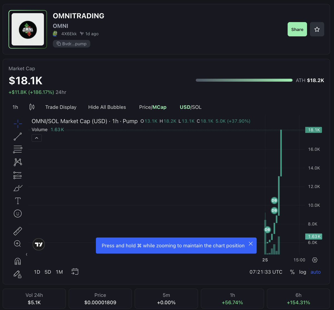Select the text annotation tool

pyautogui.click(x=18, y=201)
